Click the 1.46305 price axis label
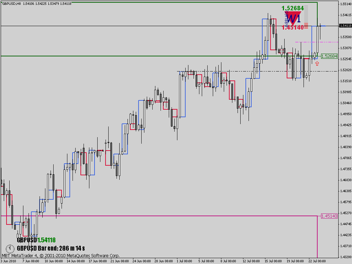352x264 pixels. 345,191
